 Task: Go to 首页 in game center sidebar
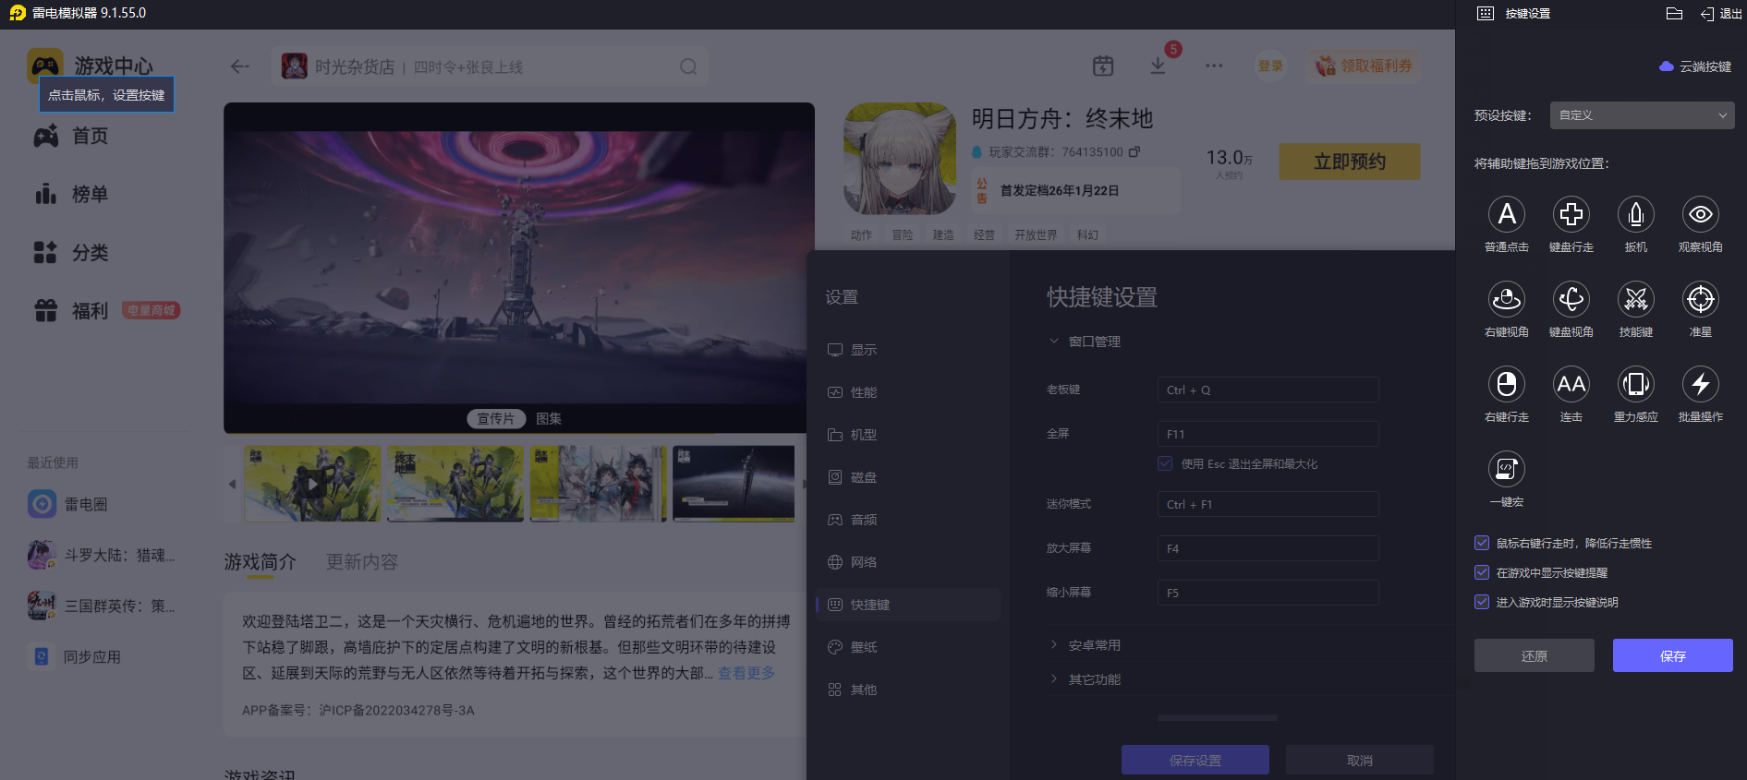tap(71, 137)
